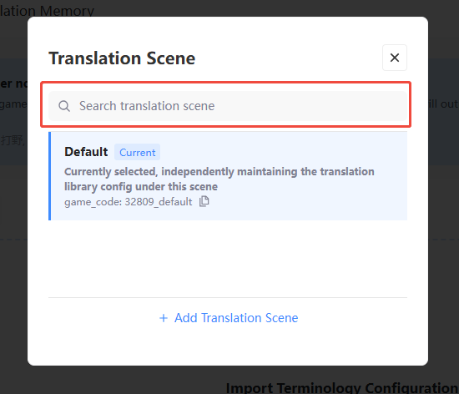The width and height of the screenshot is (459, 394).
Task: Click the Translation Scene dialog title
Action: click(122, 58)
